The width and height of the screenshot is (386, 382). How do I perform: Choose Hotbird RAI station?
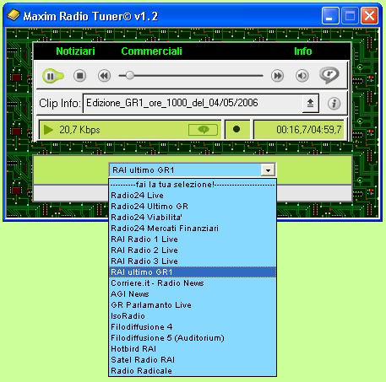tap(193, 349)
